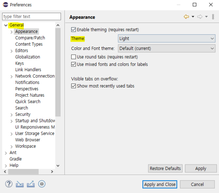Select Editors in the tree
This screenshot has width=219, height=193.
(22, 51)
